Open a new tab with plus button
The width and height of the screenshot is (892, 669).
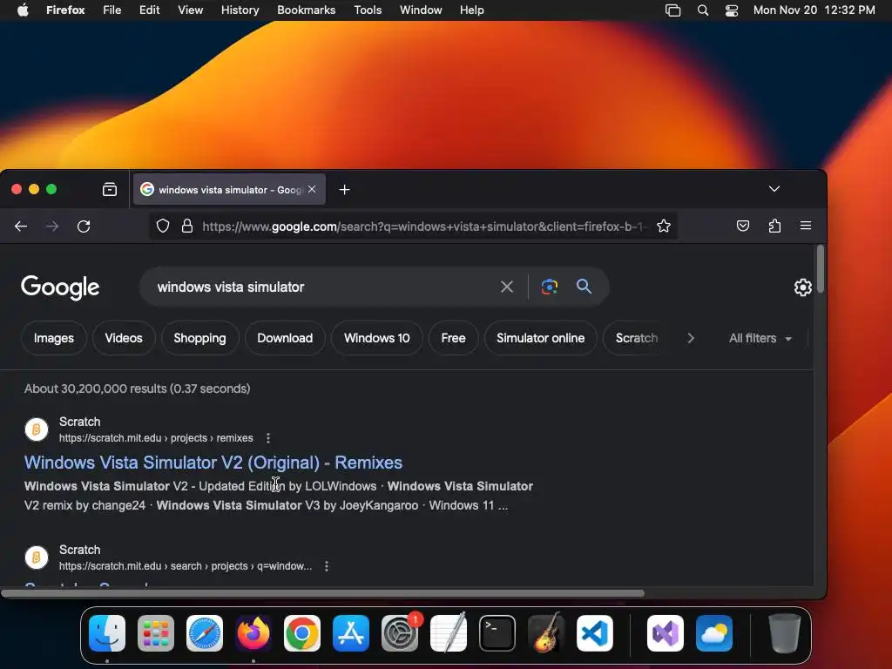click(344, 189)
